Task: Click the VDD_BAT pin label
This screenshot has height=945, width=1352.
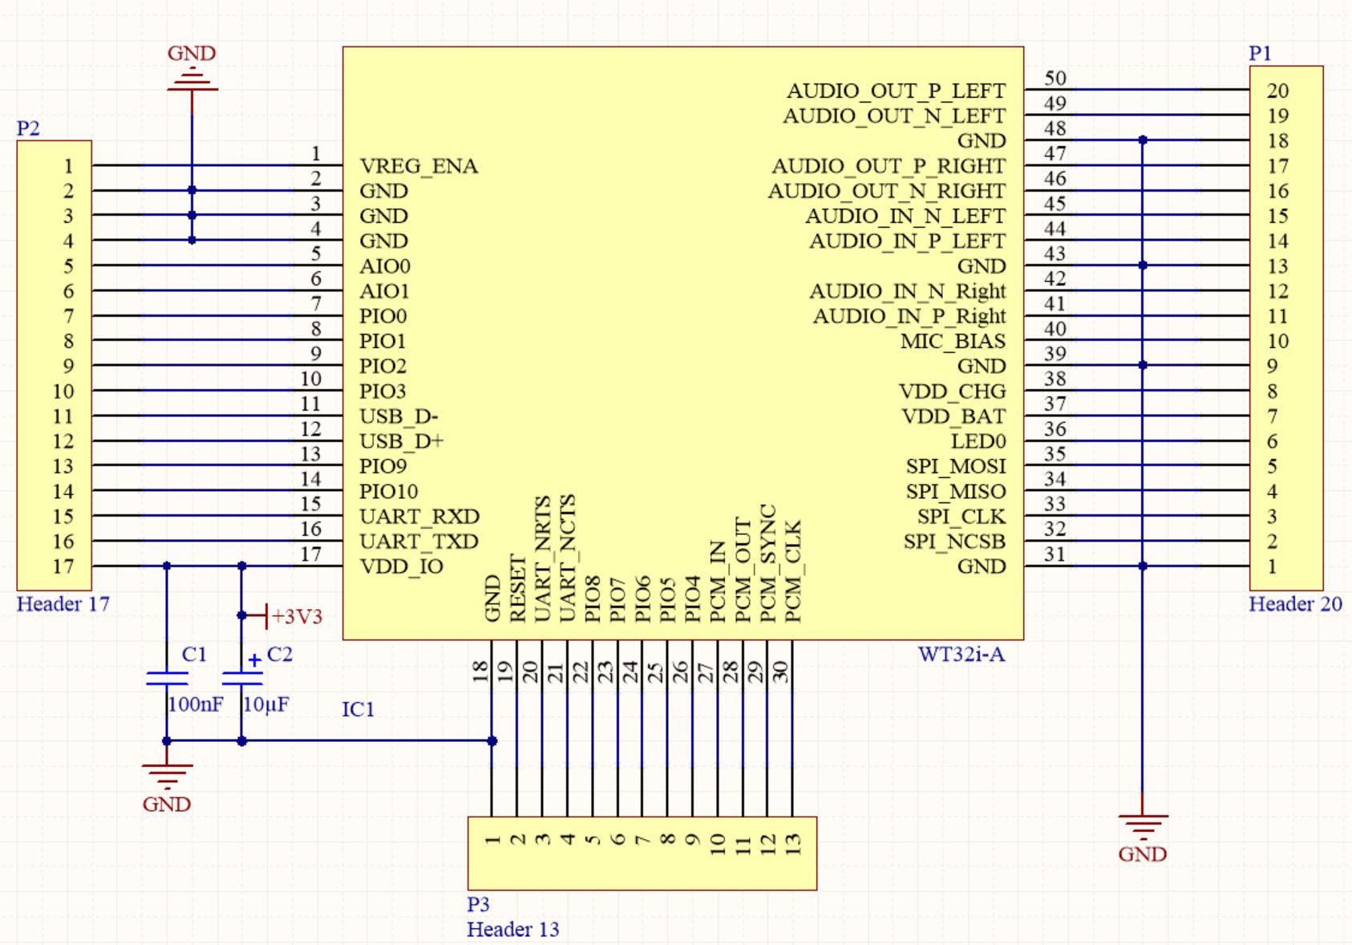Action: (953, 416)
